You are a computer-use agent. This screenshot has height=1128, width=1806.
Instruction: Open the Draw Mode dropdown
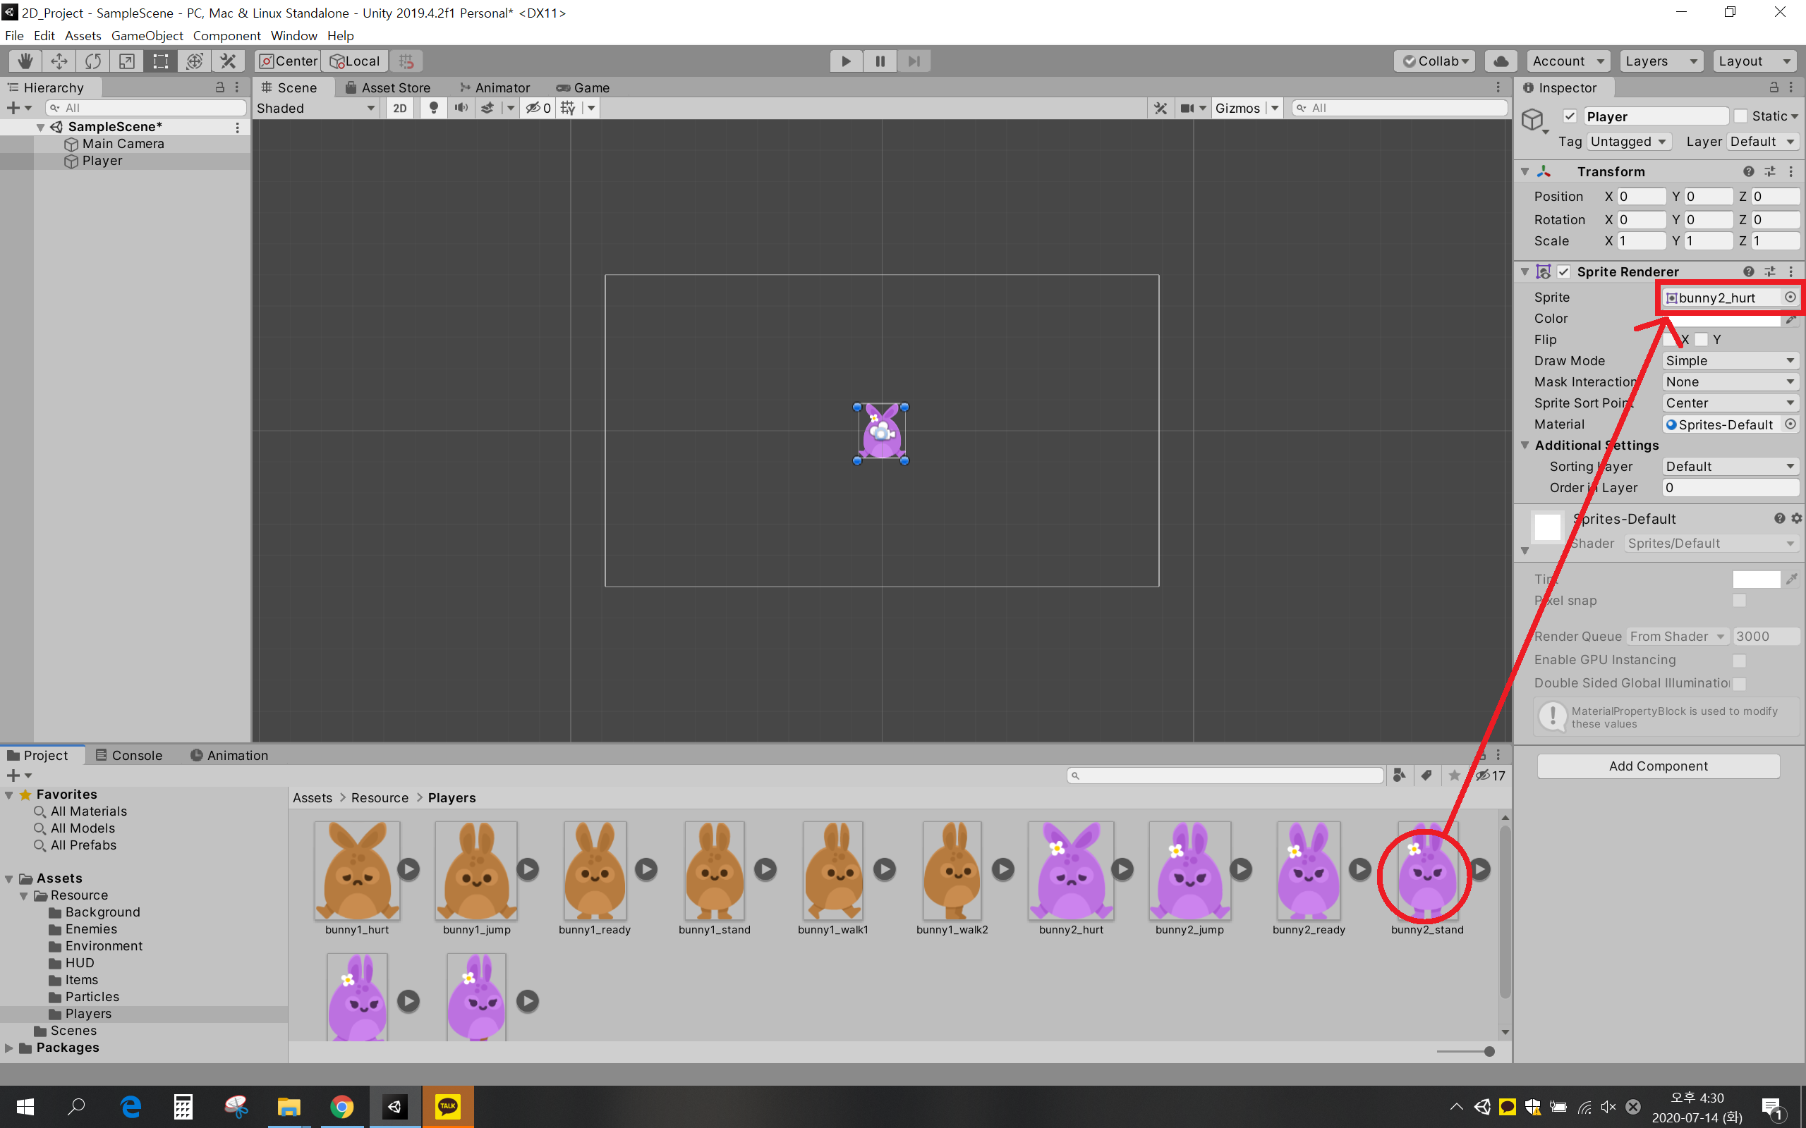[1729, 361]
